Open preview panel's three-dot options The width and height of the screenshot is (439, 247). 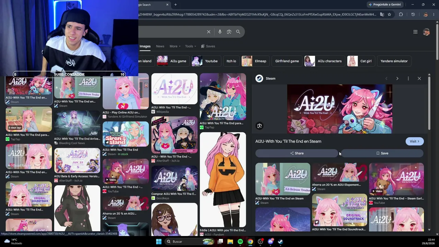[408, 79]
